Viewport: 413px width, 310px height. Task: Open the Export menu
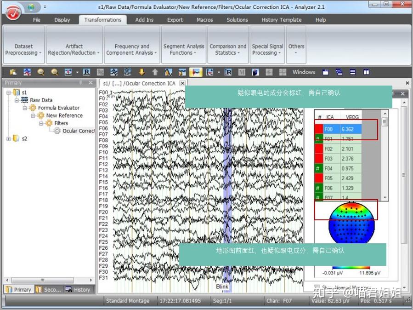click(x=175, y=20)
